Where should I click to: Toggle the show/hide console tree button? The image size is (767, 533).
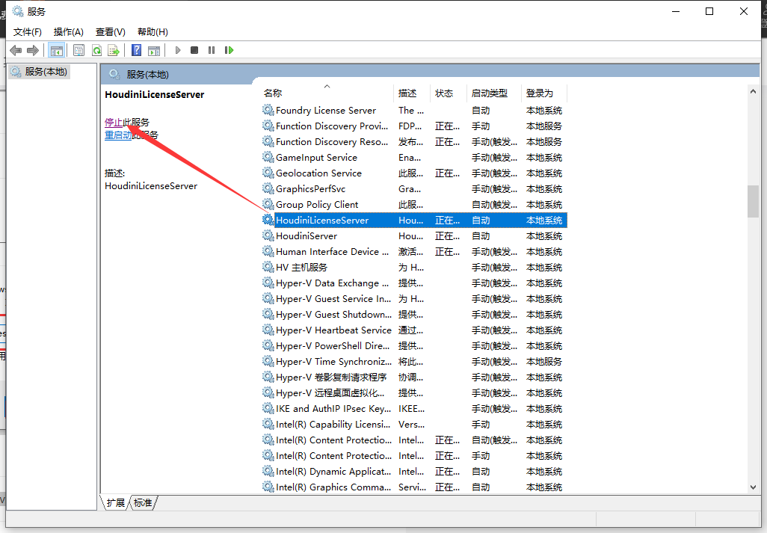pyautogui.click(x=56, y=50)
